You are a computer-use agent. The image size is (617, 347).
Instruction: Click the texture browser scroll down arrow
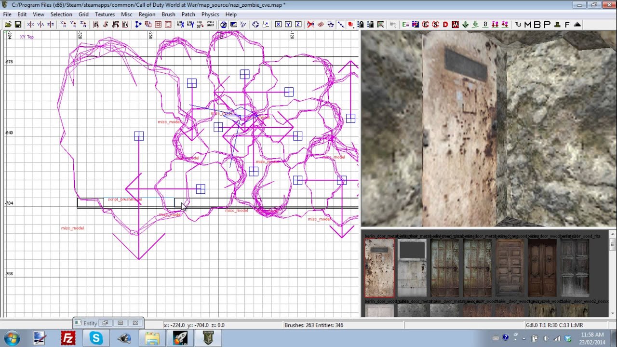(x=612, y=313)
